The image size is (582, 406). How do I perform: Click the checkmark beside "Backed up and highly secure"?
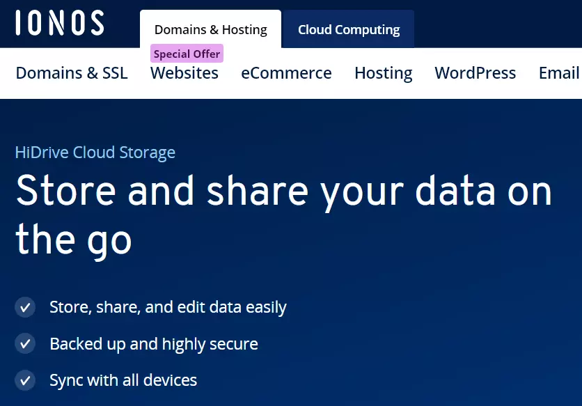(25, 343)
